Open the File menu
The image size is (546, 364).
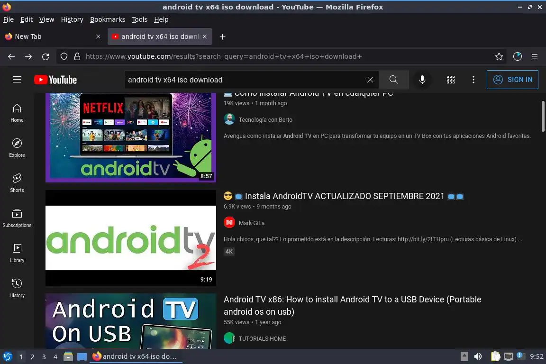pos(9,19)
